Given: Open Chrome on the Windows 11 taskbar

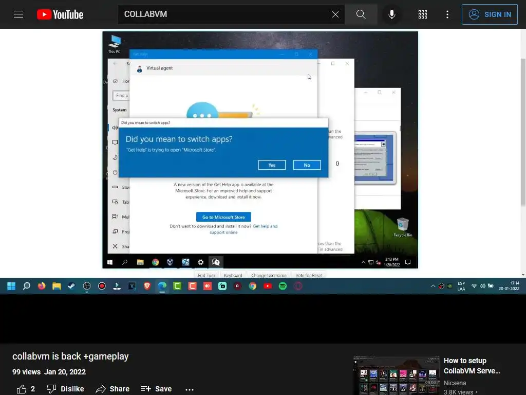Looking at the screenshot, I should (253, 286).
